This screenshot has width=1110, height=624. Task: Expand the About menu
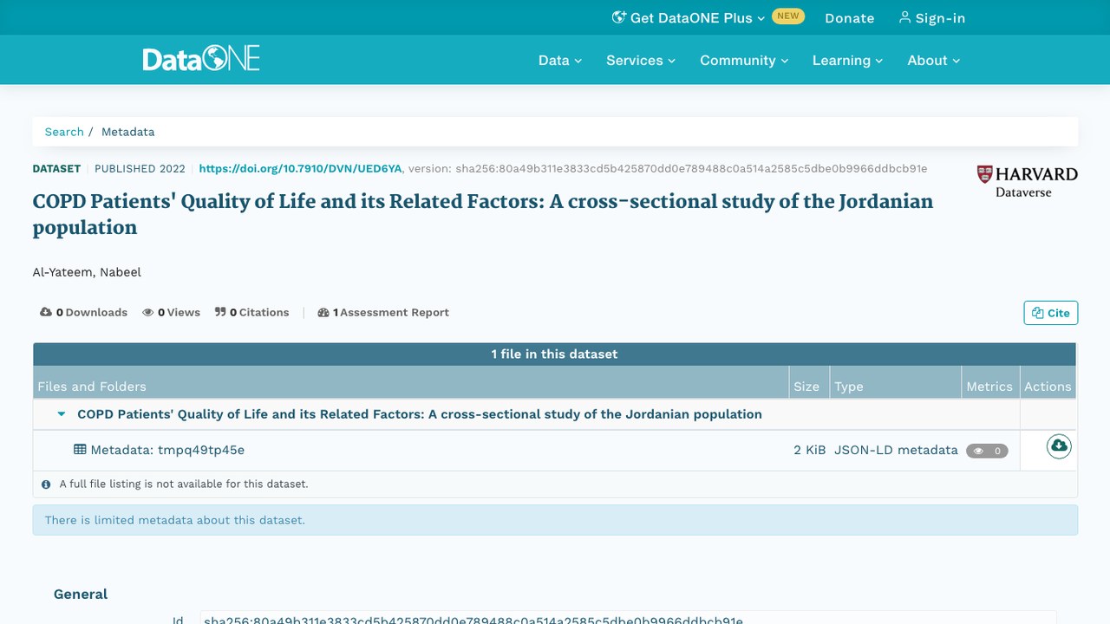(x=934, y=61)
